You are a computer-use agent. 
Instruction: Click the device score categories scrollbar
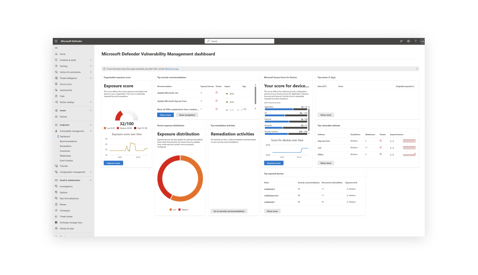tap(309, 120)
